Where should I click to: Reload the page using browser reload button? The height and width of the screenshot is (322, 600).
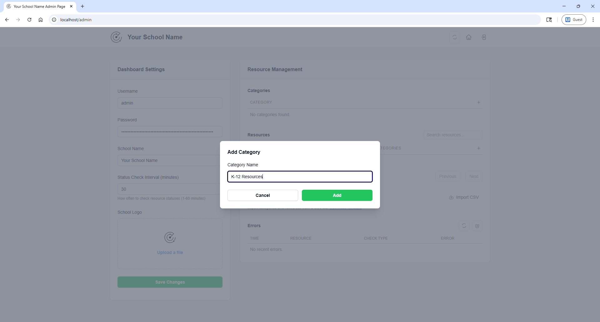(29, 20)
